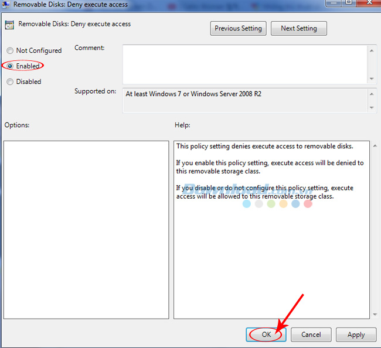
Task: Click Cancel to discard changes
Action: click(311, 335)
